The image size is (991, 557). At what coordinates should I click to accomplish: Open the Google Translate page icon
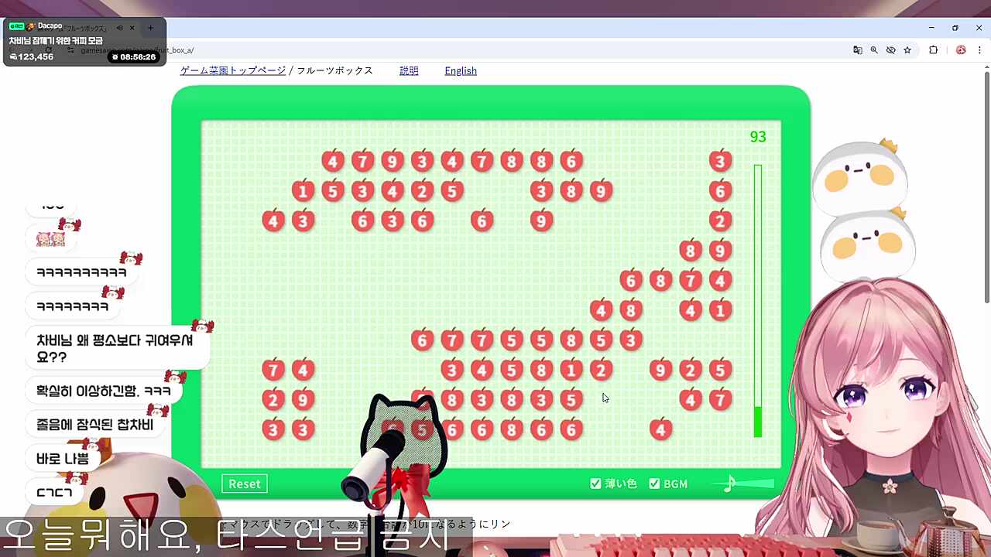pyautogui.click(x=857, y=50)
